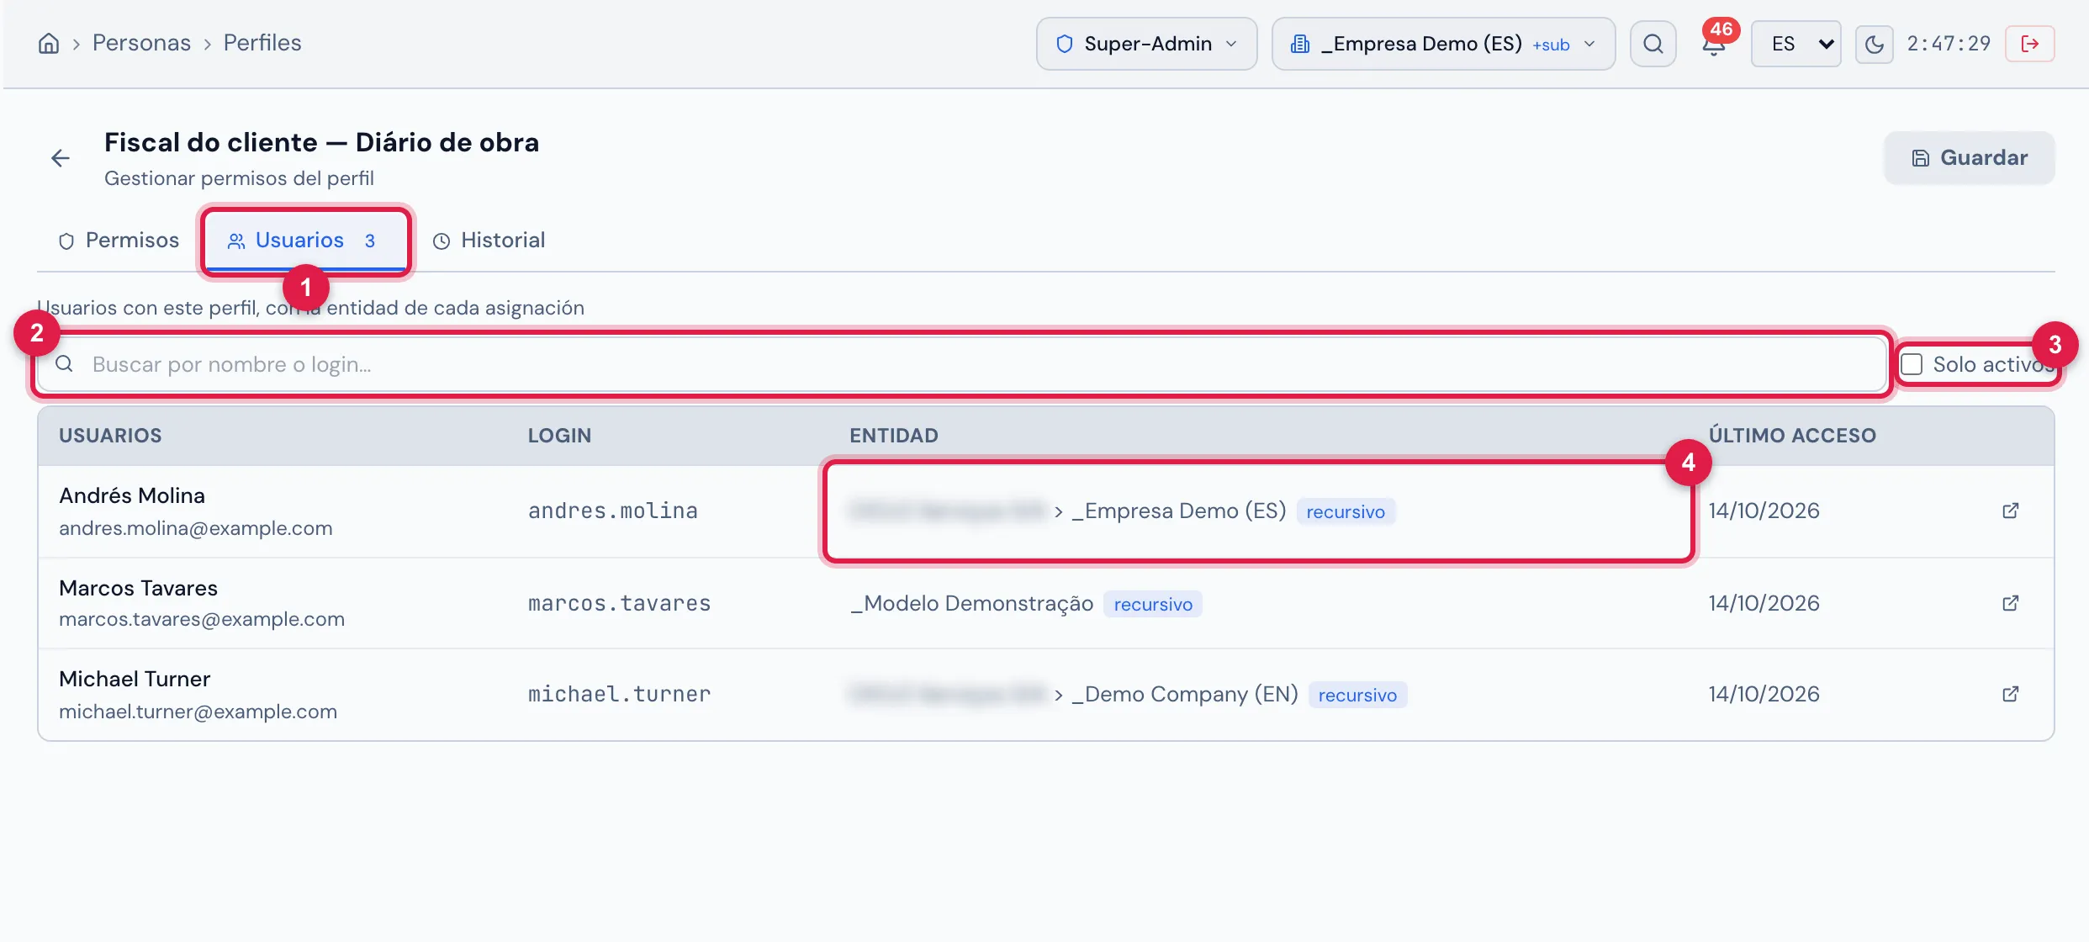Change language with the ES dropdown
This screenshot has width=2089, height=942.
[1795, 44]
